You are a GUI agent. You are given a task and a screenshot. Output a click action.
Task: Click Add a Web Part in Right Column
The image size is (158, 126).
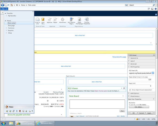tap(97, 82)
